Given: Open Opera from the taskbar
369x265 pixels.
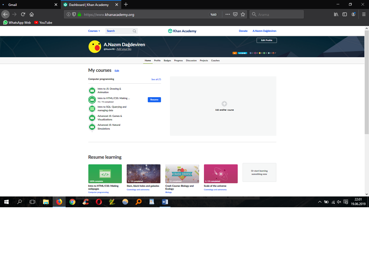Looking at the screenshot, I should coord(99,202).
